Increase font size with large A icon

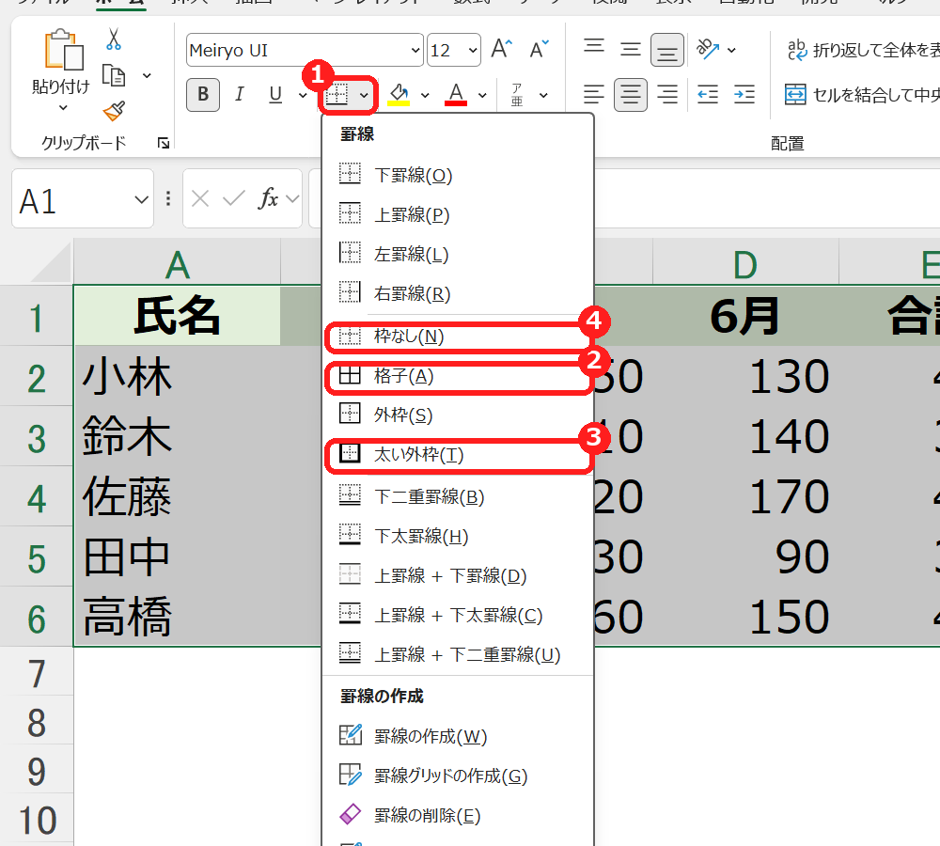(x=502, y=49)
